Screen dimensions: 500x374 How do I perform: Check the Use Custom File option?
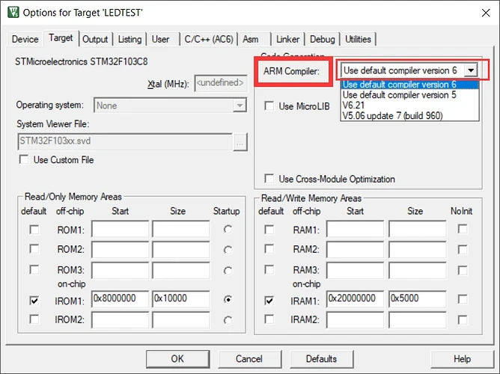click(x=25, y=159)
